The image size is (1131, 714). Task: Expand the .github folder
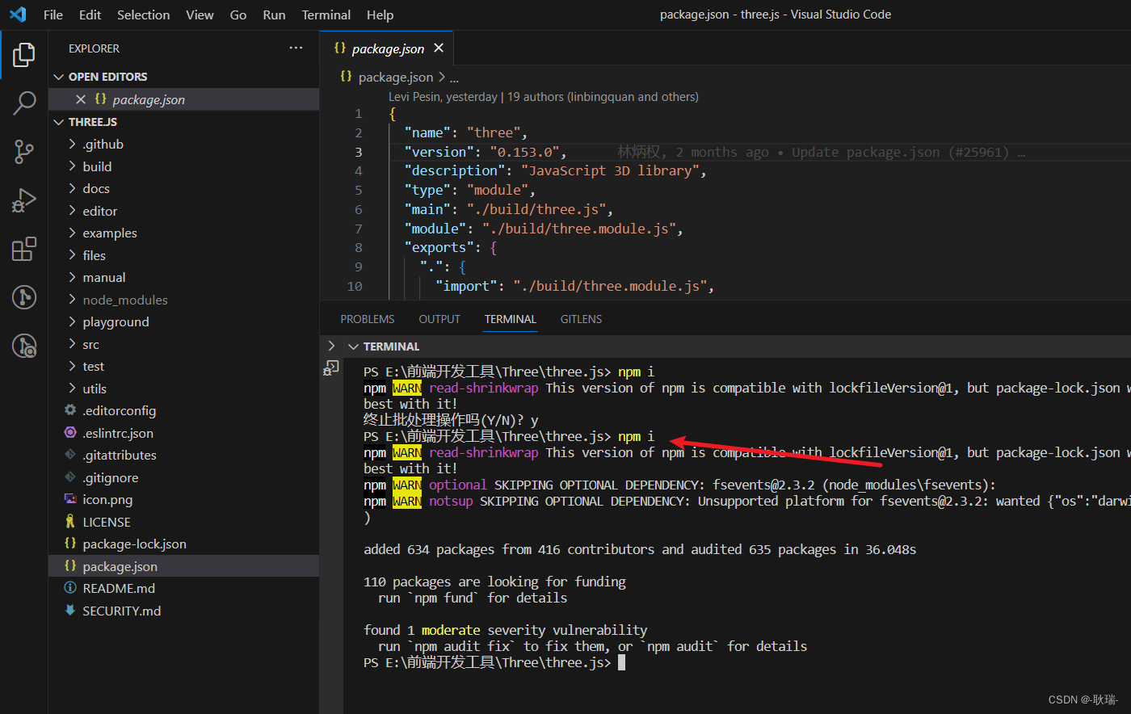[x=73, y=144]
